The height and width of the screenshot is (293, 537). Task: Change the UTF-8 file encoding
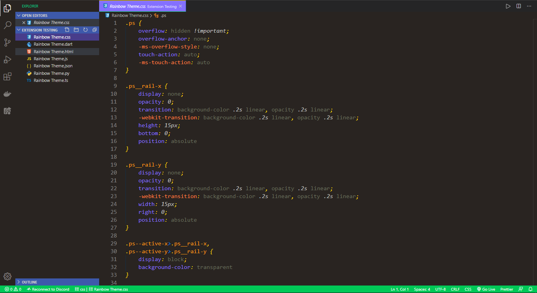(440, 289)
